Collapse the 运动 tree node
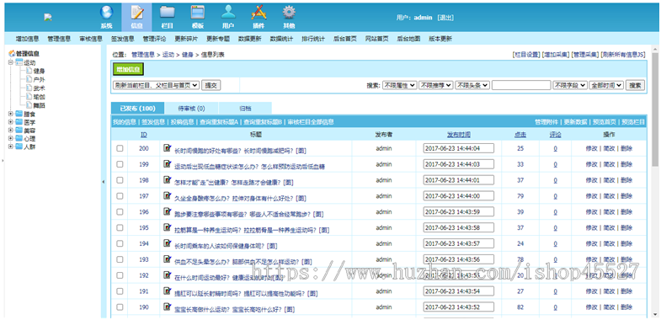Viewport: 661px width, 320px height. [11, 62]
